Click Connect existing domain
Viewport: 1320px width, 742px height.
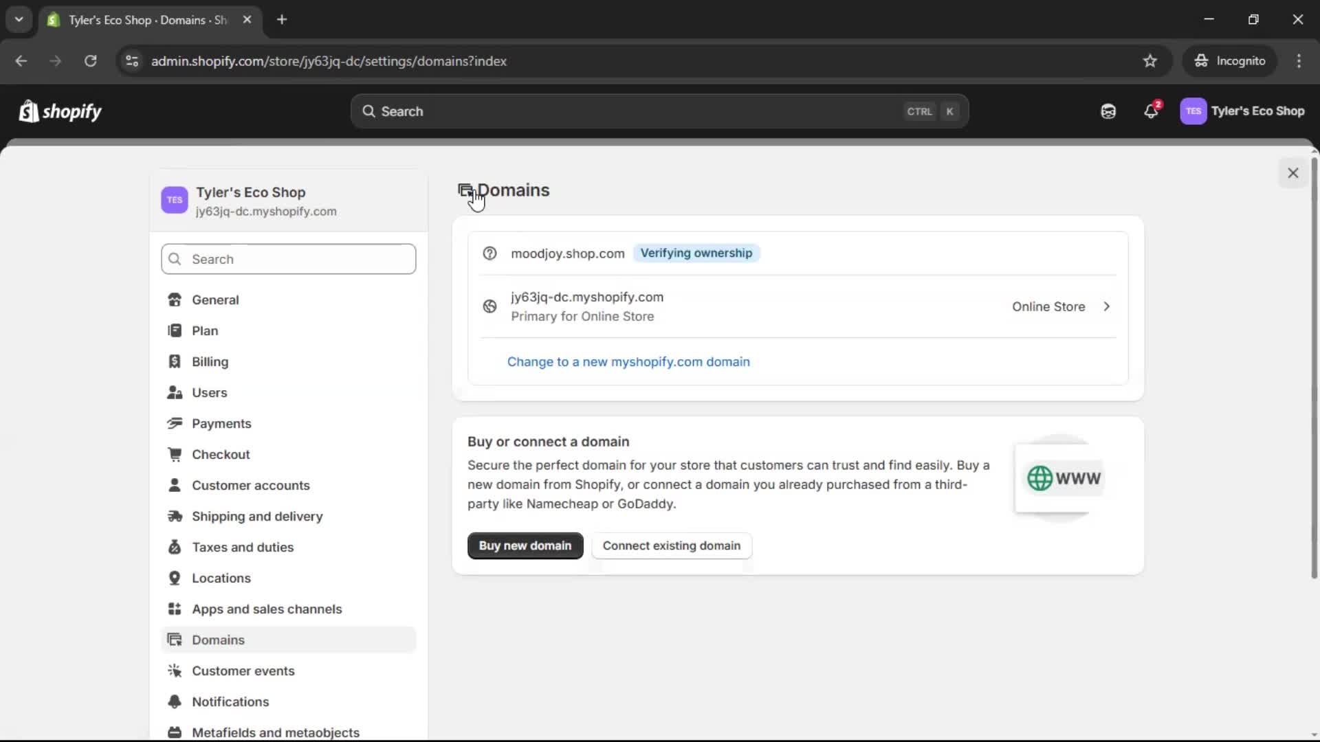point(671,546)
